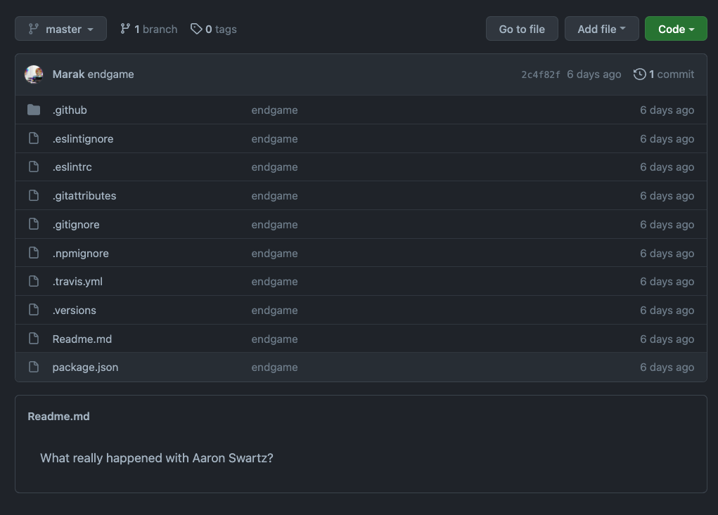Click the tags icon beside '0 tags'
718x515 pixels.
pyautogui.click(x=196, y=29)
